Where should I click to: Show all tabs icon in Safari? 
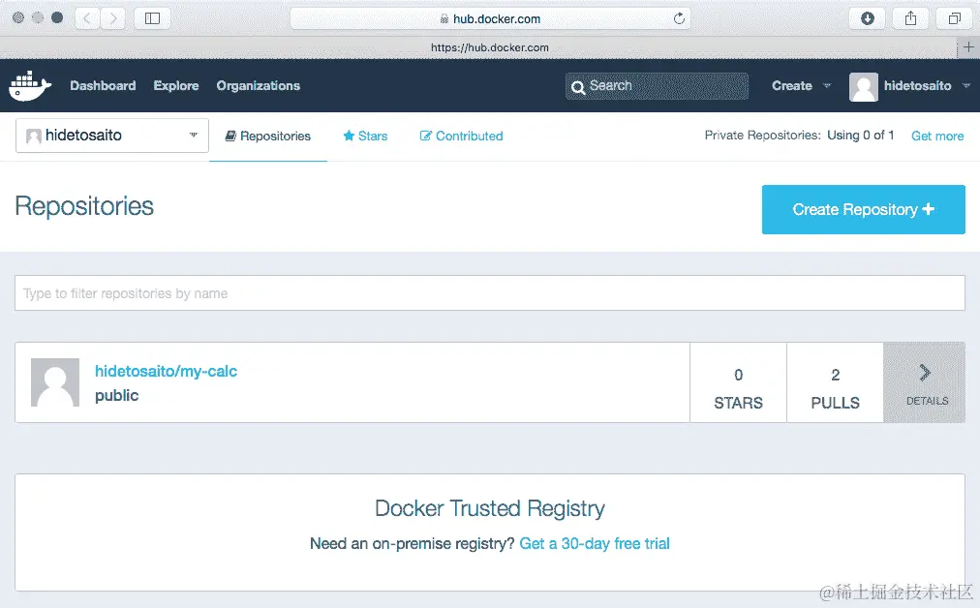point(955,18)
